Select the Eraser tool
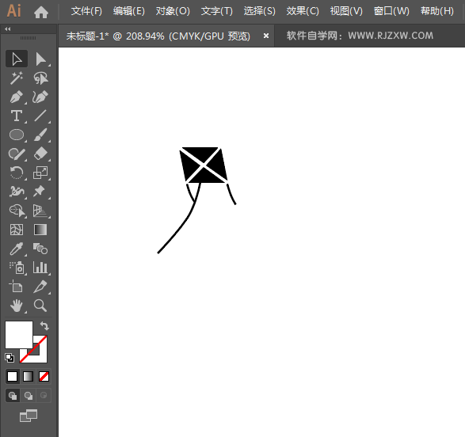The height and width of the screenshot is (437, 465). pyautogui.click(x=40, y=154)
